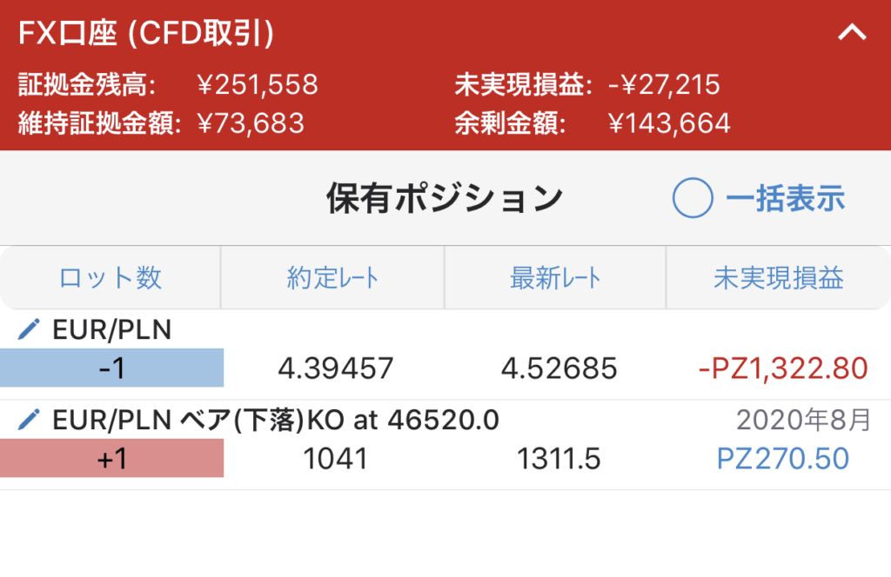
Task: Select the EUR/PLN position row name
Action: (112, 329)
